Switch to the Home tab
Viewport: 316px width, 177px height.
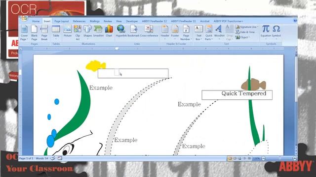[36, 21]
